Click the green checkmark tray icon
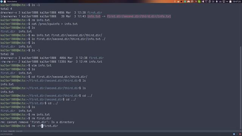This screenshot has width=242, height=136. [199, 2]
